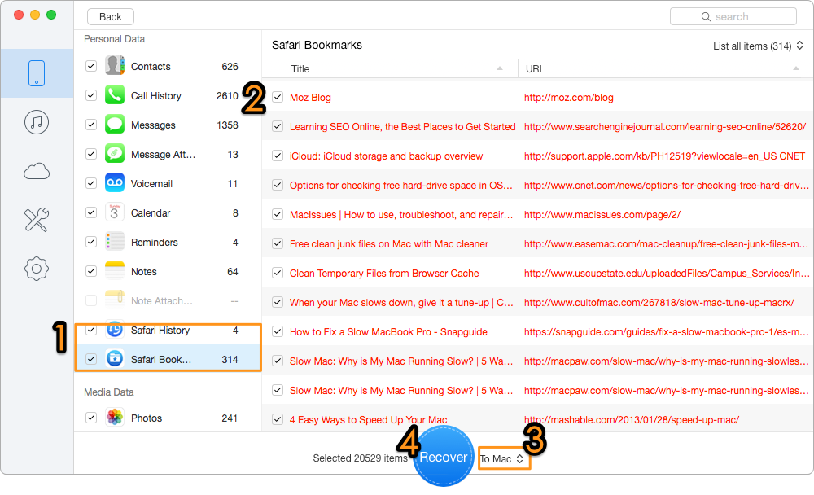This screenshot has height=495, width=814.
Task: Click the Voicemail icon
Action: (x=115, y=183)
